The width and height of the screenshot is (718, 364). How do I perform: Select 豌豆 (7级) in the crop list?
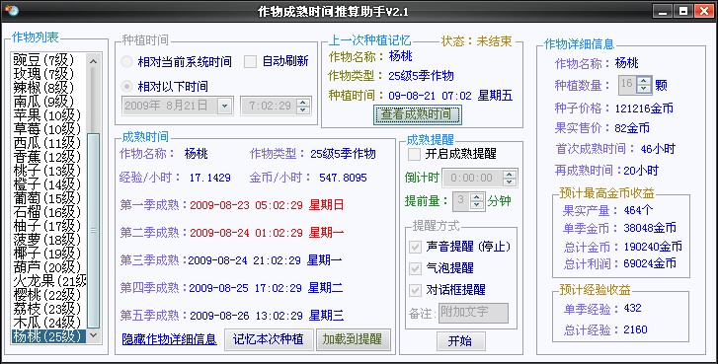48,59
